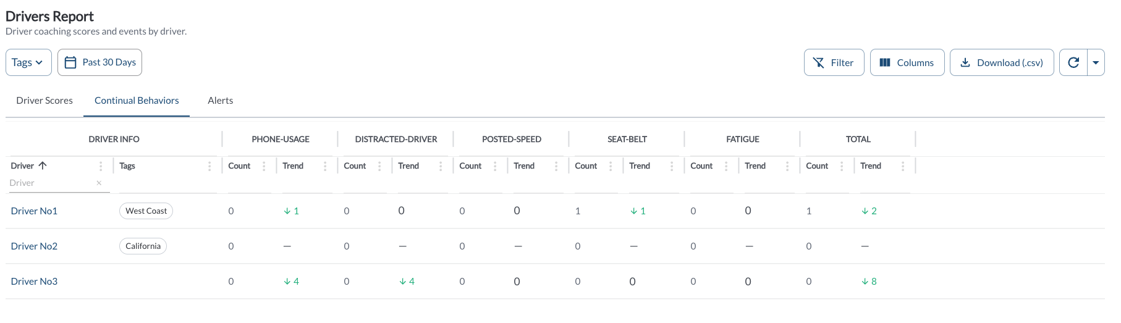Click Driver No3 distracted-driver trend down 4

407,281
